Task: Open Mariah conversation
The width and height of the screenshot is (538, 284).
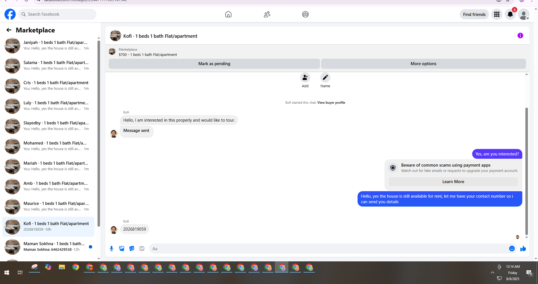Action: click(48, 166)
